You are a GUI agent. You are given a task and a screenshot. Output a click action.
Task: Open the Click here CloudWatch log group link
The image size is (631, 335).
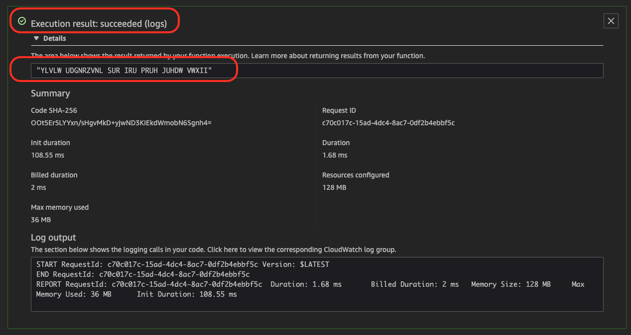coord(222,250)
